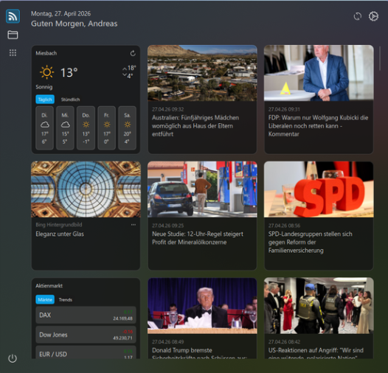Click the power icon in the sidebar
Image resolution: width=388 pixels, height=373 pixels.
13,358
